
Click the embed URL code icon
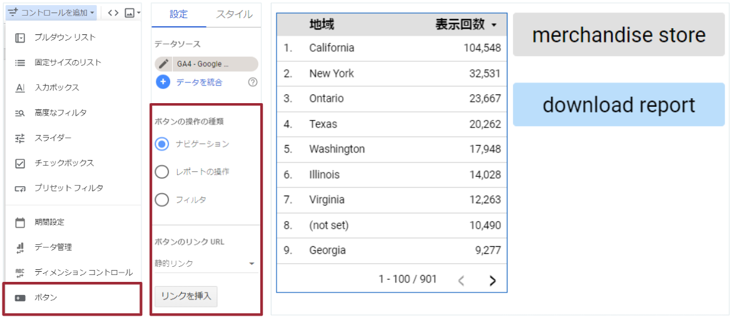[113, 12]
